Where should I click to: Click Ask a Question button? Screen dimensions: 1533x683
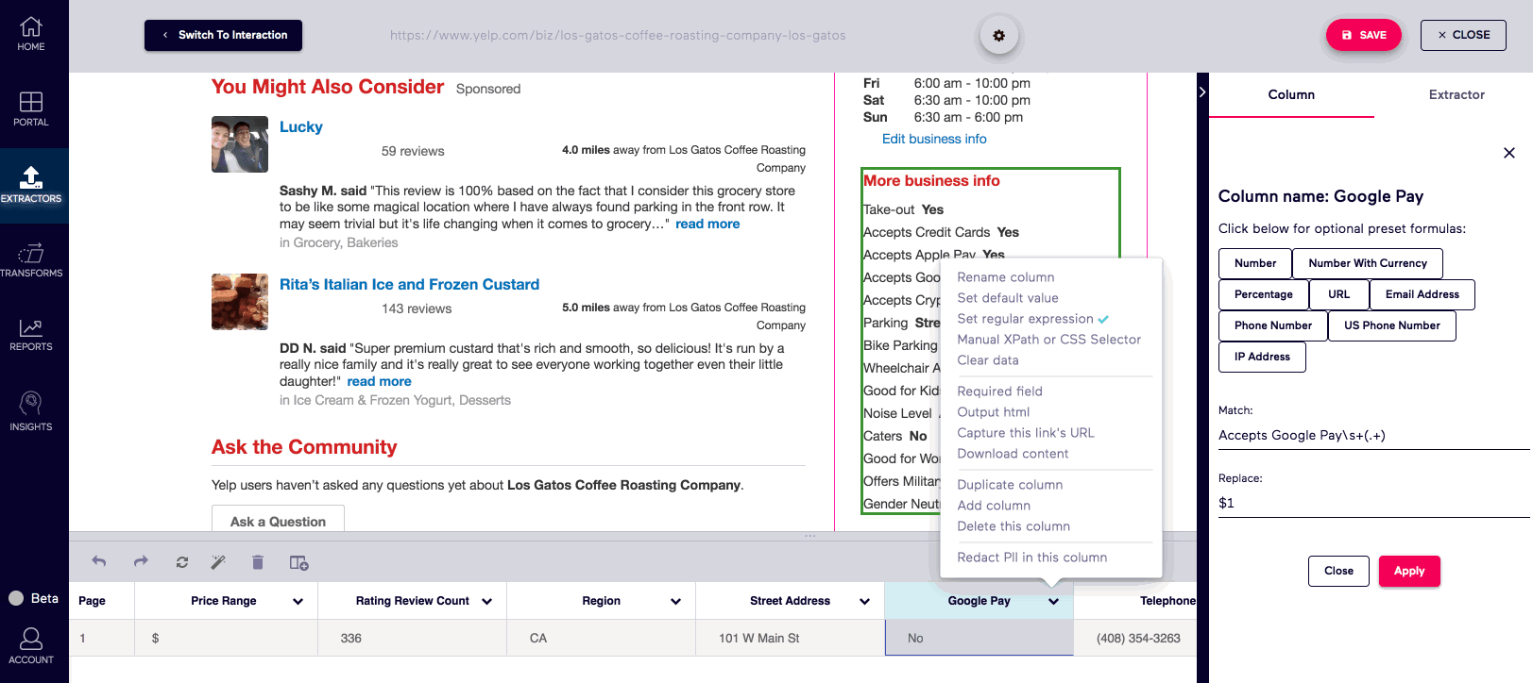(x=278, y=521)
